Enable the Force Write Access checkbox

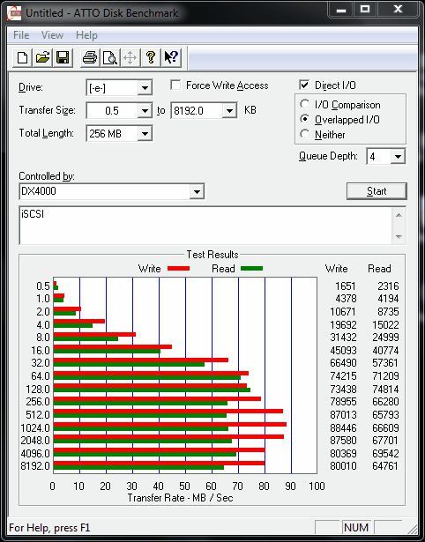(x=175, y=85)
